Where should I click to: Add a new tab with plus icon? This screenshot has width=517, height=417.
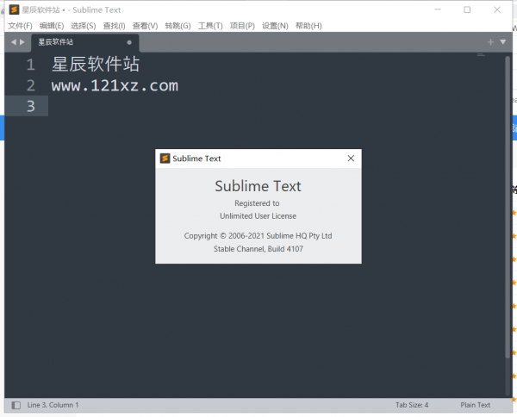click(x=490, y=42)
